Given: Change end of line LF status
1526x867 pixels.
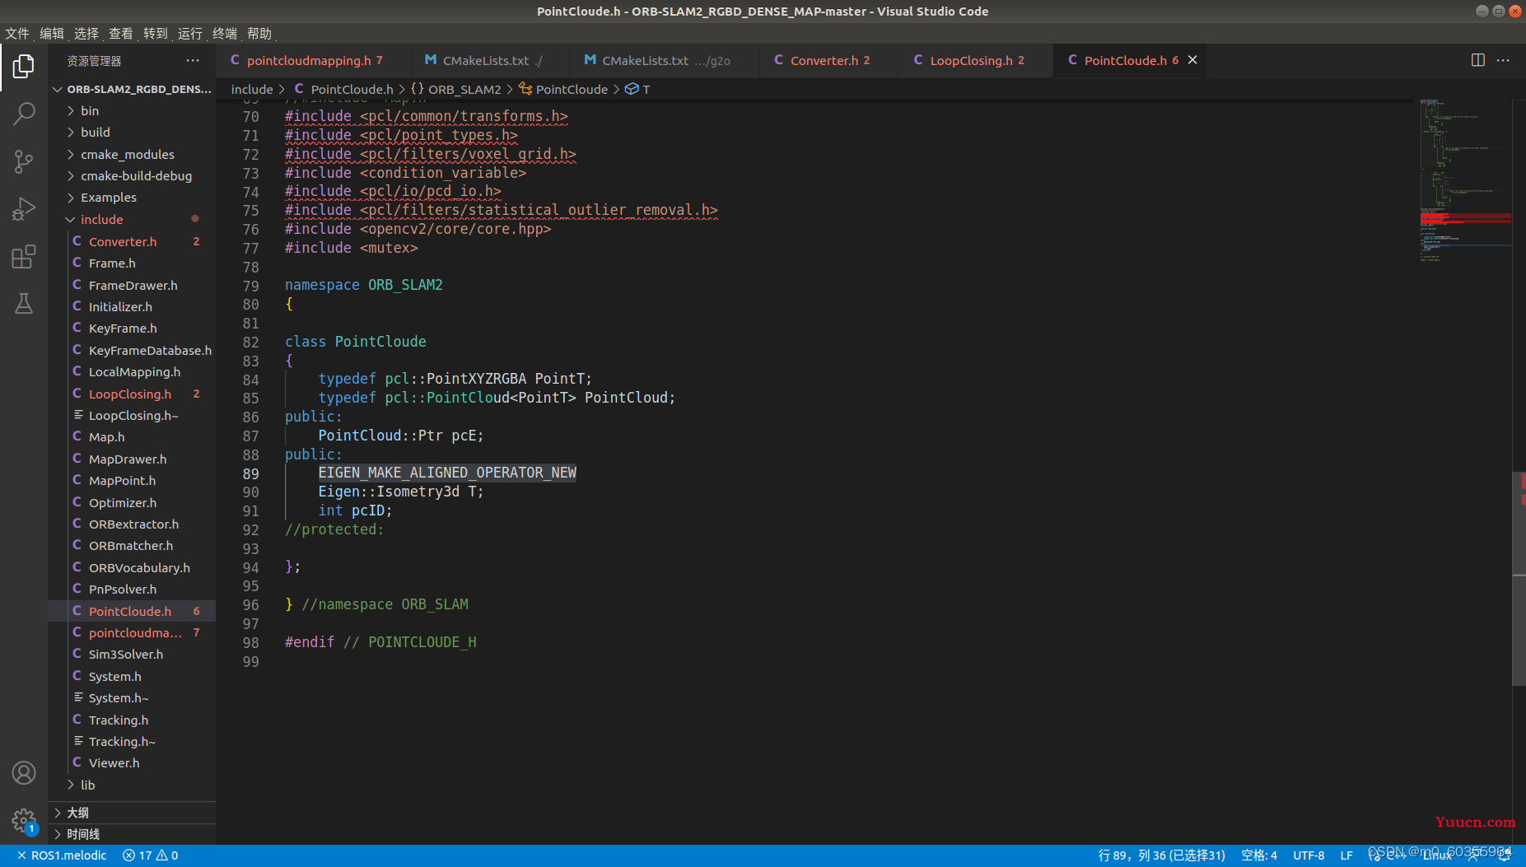Looking at the screenshot, I should click(1346, 855).
